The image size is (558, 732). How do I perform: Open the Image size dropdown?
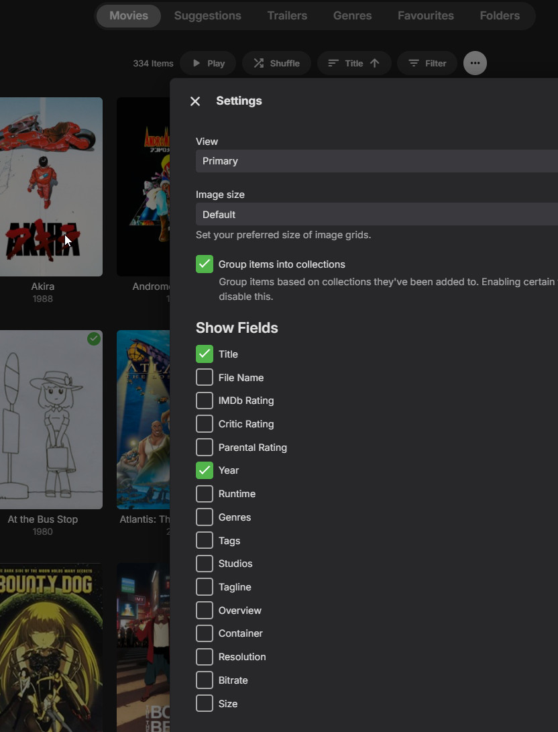376,214
